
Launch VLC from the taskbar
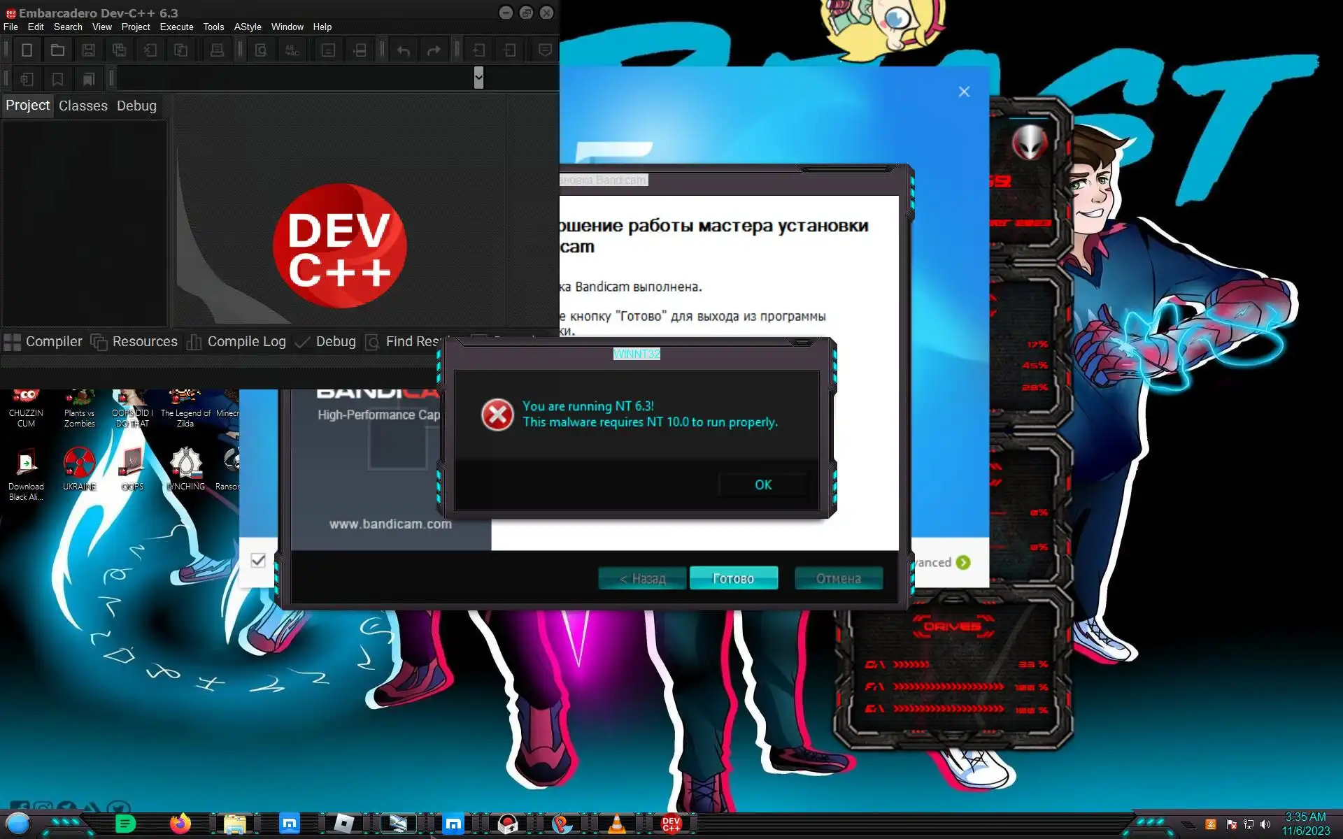[616, 824]
